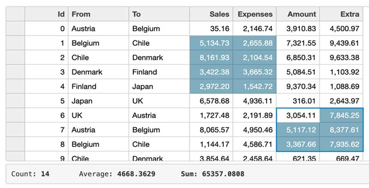Sort by the Expenses column header
Viewport: 369px width, 188px height.
point(255,14)
